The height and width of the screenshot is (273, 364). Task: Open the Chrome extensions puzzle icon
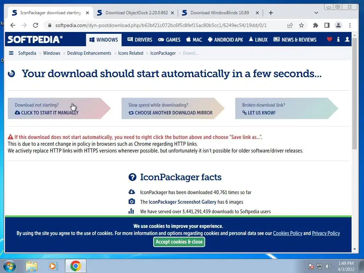(316, 25)
